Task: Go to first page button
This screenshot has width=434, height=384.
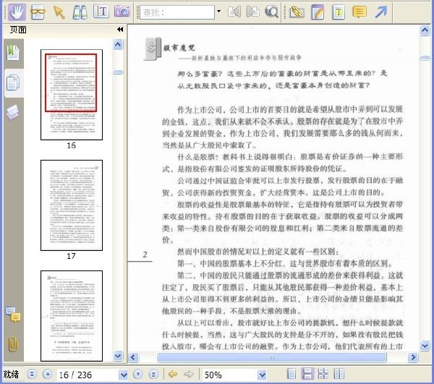Action: point(32,375)
